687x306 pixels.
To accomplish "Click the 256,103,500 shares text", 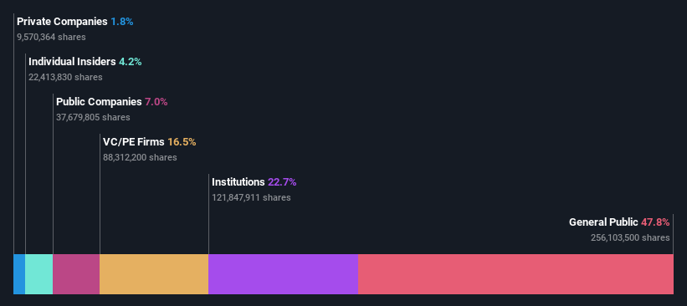I will point(630,238).
